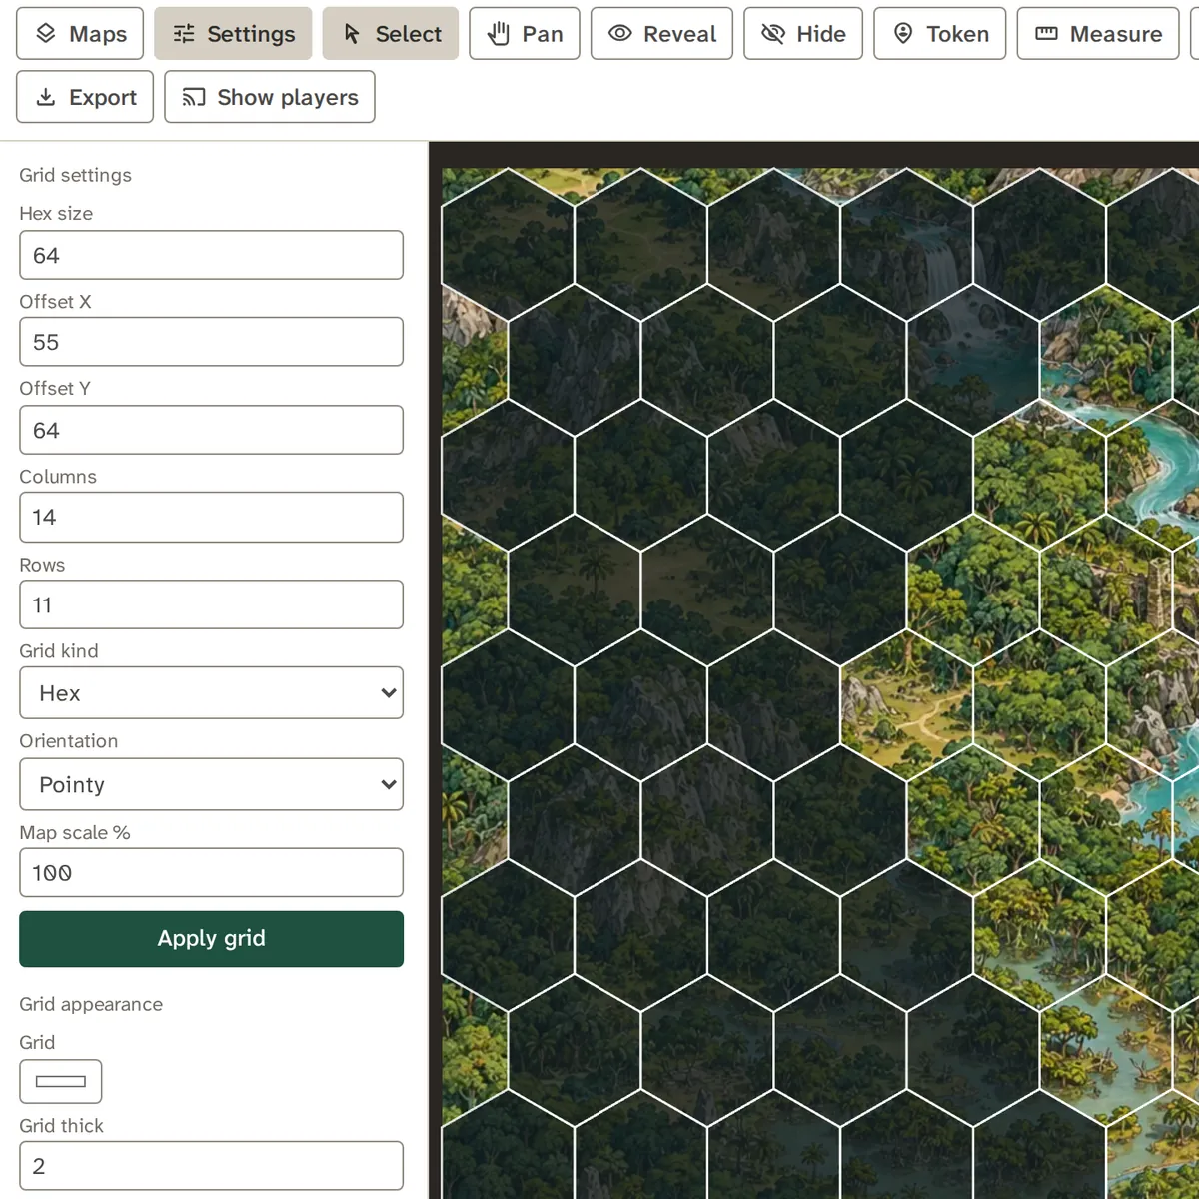Open the Grid kind dropdown
The height and width of the screenshot is (1199, 1199).
211,693
